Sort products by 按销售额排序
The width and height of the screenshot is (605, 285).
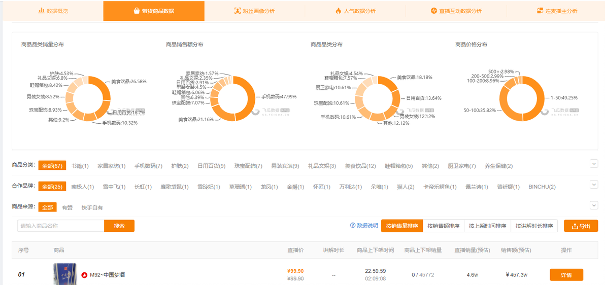pyautogui.click(x=444, y=226)
